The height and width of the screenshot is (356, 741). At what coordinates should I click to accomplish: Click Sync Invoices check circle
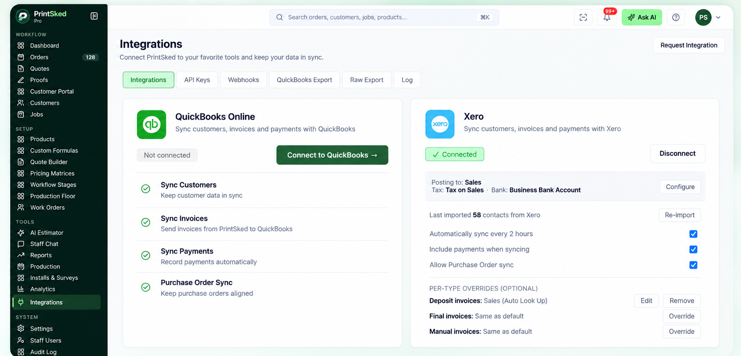[146, 222]
